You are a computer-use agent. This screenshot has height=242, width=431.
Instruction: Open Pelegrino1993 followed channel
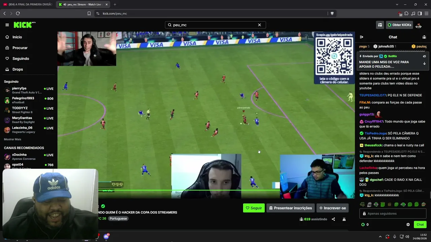pos(29,100)
